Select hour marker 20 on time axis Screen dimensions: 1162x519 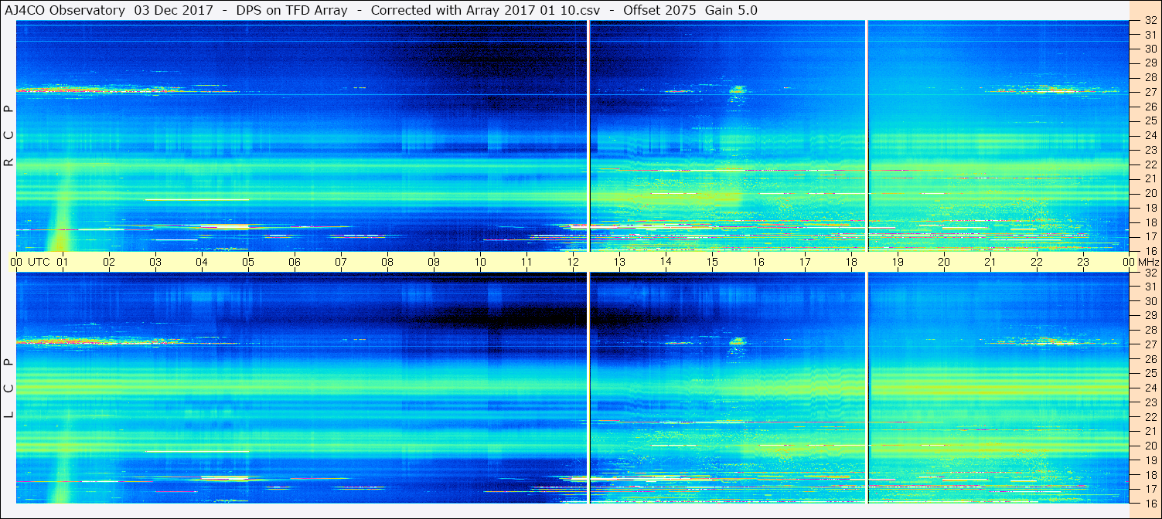(944, 262)
